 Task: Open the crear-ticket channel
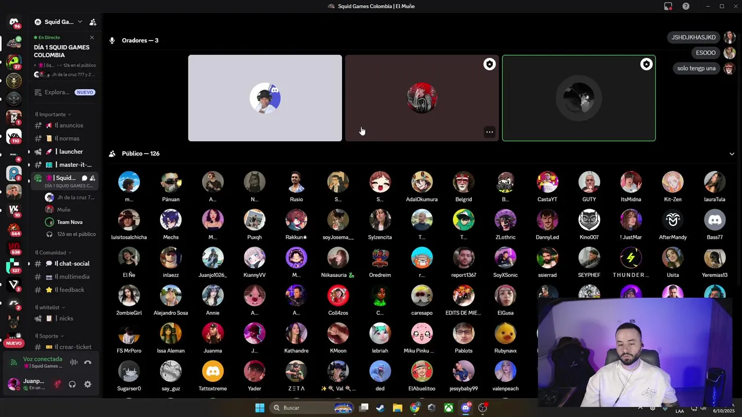click(64, 347)
